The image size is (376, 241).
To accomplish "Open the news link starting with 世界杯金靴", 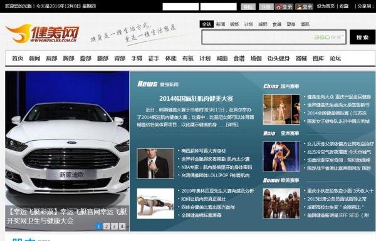I will pyautogui.click(x=216, y=159).
